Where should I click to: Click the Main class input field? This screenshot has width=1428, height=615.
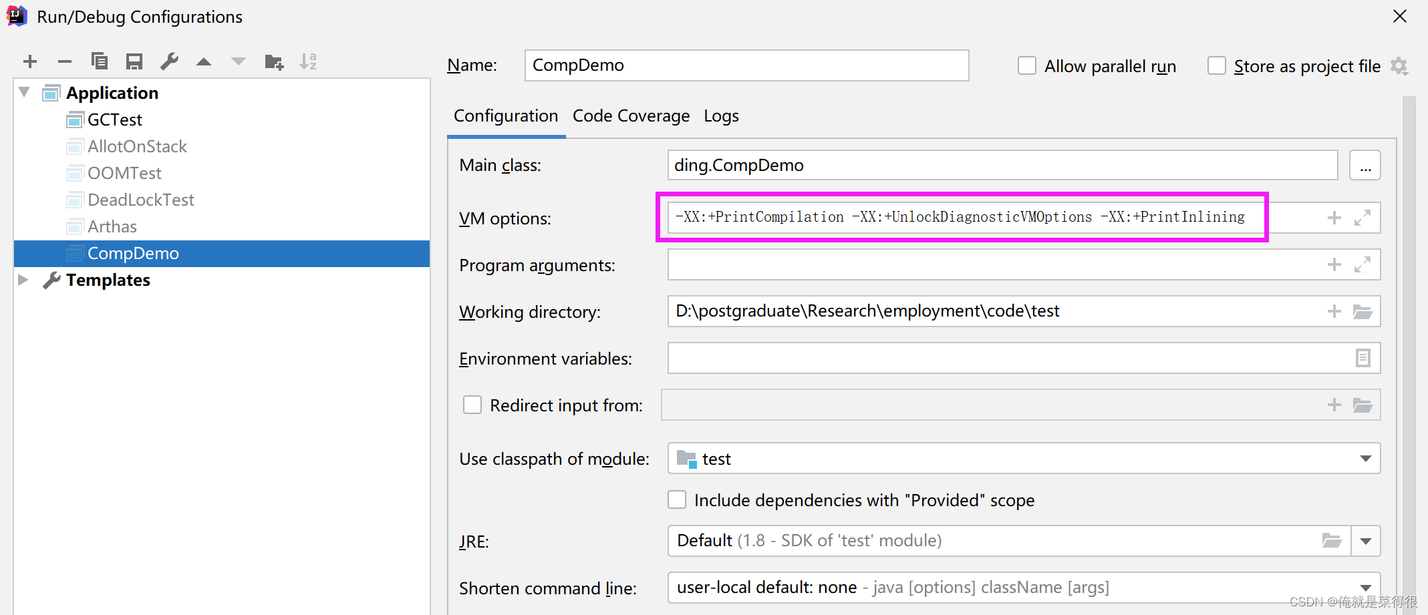click(1002, 165)
